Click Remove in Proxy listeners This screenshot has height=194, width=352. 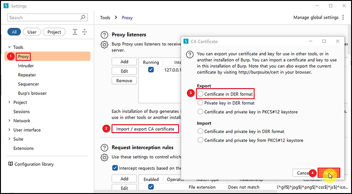point(124,81)
